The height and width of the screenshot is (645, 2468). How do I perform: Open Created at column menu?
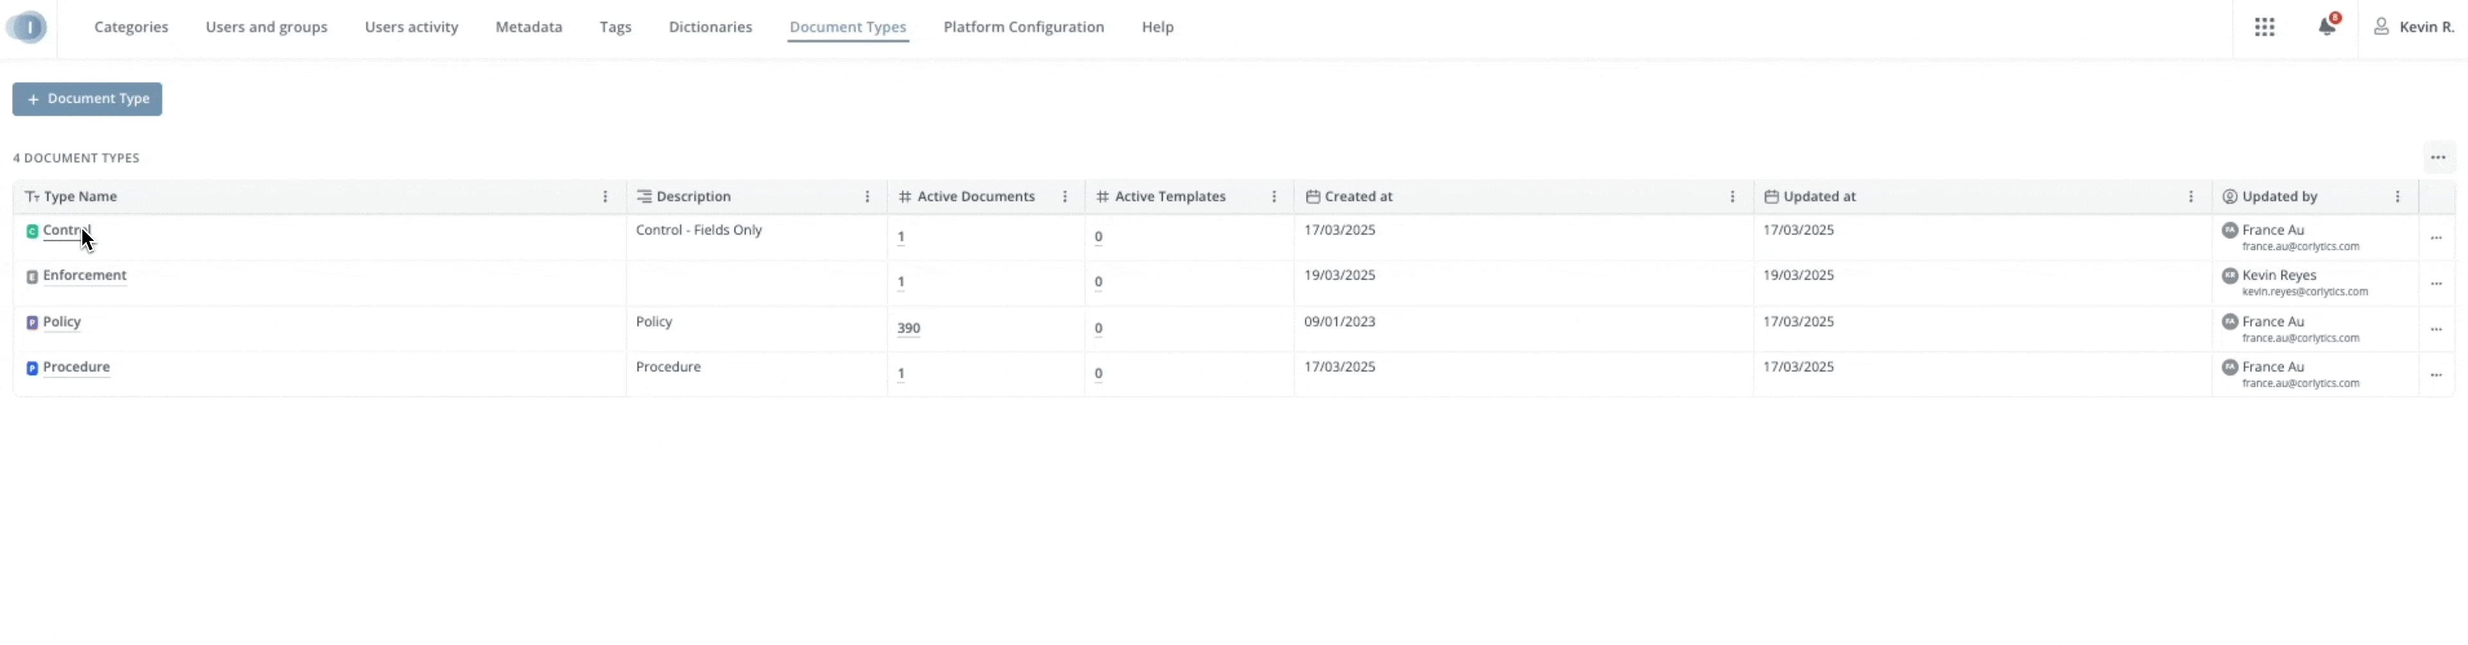pyautogui.click(x=1732, y=196)
